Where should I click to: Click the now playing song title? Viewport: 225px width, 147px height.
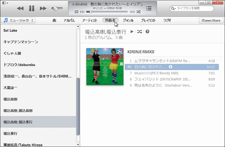click(108, 4)
